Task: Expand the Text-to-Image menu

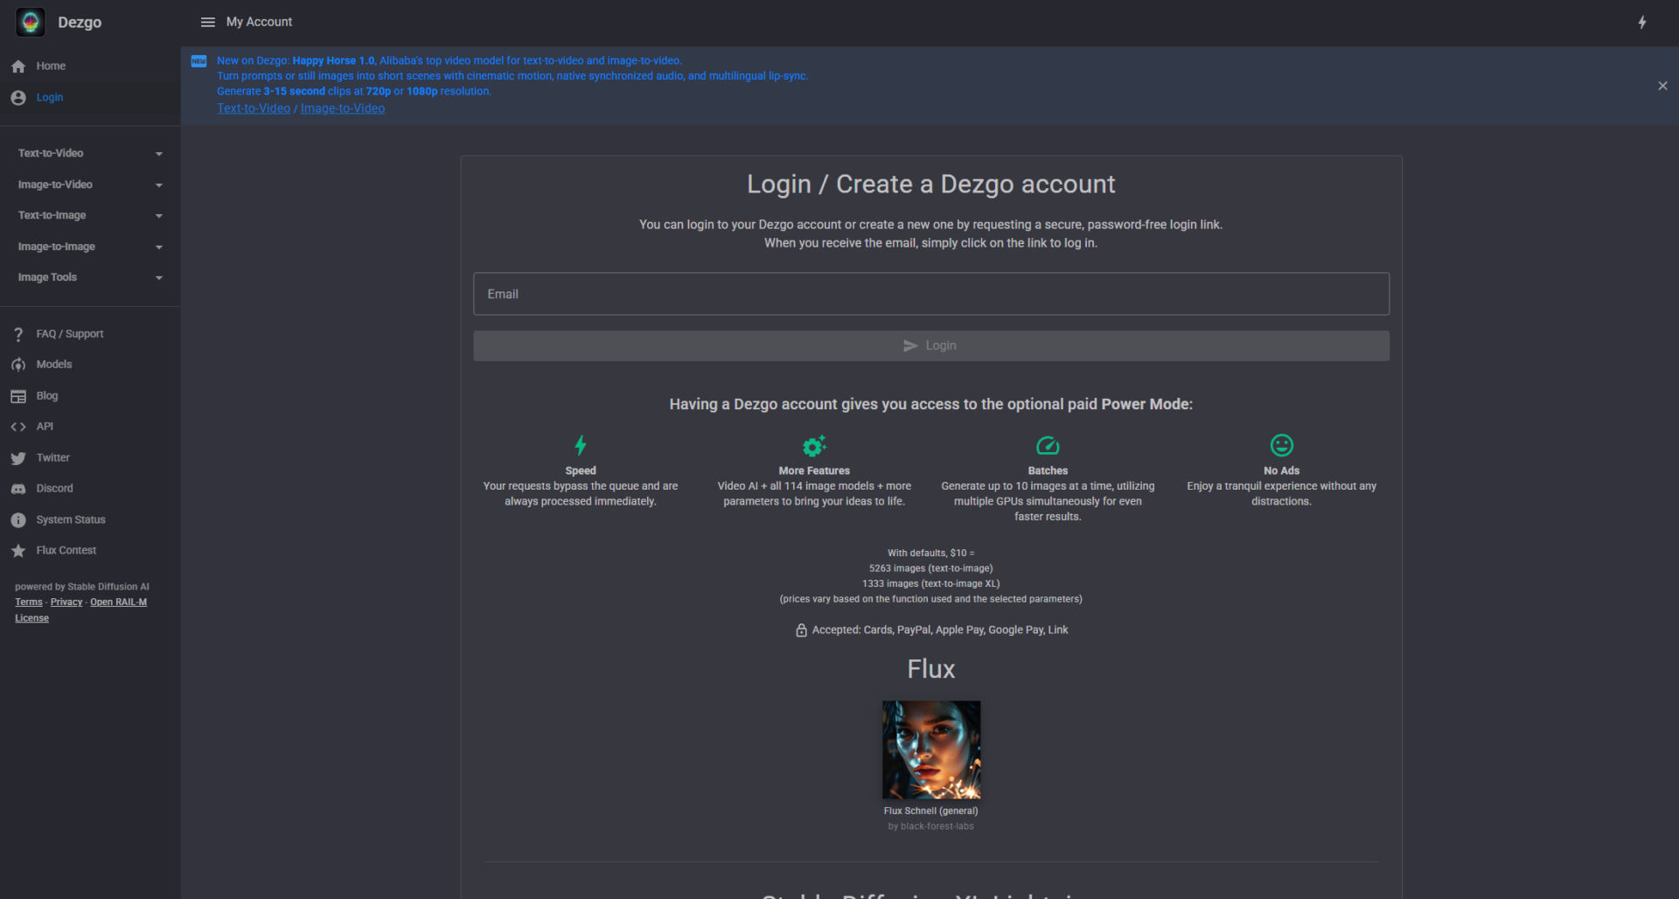Action: pyautogui.click(x=90, y=216)
